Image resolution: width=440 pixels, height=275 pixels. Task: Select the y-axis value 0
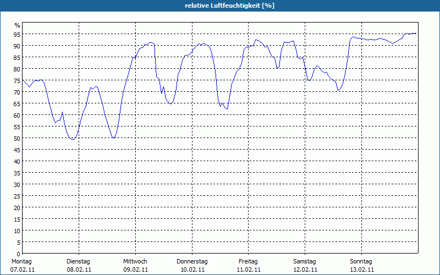tap(19, 254)
